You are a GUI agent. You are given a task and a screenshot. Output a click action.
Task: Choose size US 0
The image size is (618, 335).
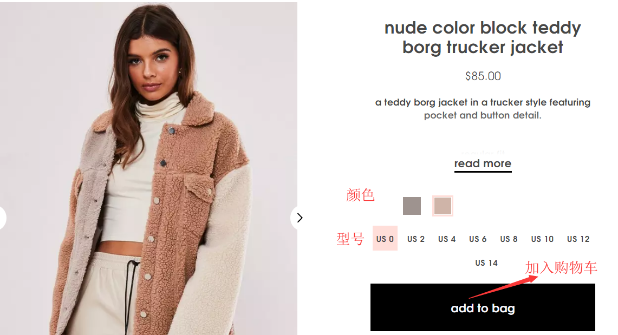click(x=385, y=239)
